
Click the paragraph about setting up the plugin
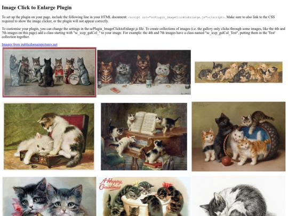pos(139,19)
